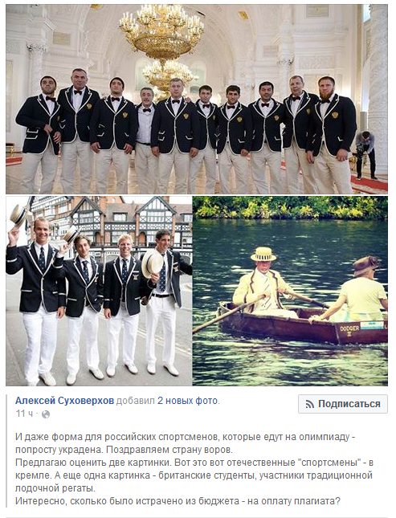The image size is (396, 518).
Task: Open the '2 новых фото' link
Action: [187, 401]
